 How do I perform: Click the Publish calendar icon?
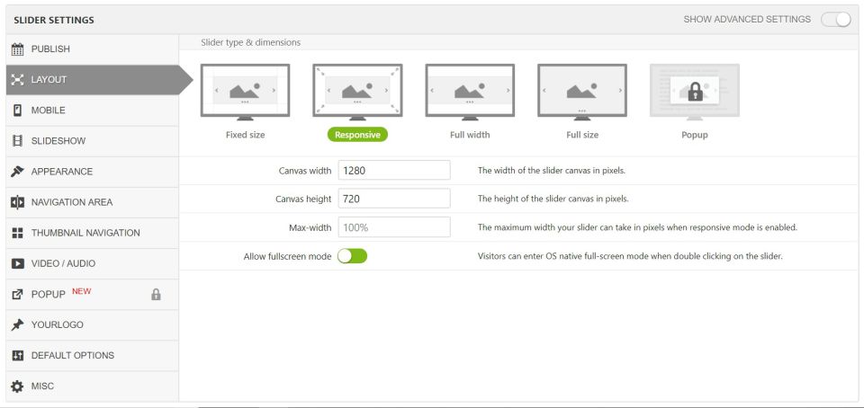(x=17, y=49)
